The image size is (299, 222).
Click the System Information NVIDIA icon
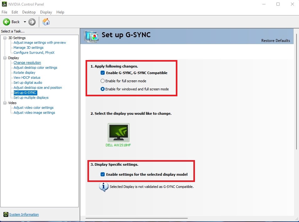[x=6, y=214]
